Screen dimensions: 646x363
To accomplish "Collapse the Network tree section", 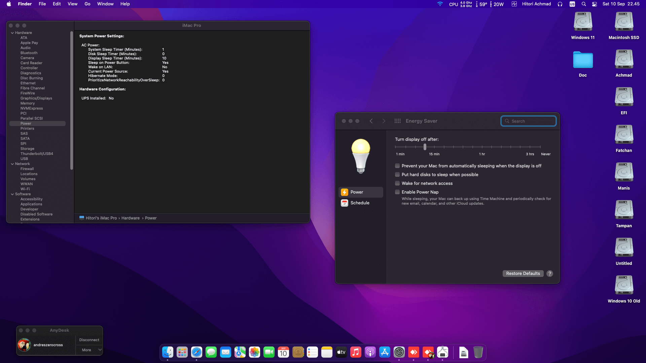I will coord(12,164).
